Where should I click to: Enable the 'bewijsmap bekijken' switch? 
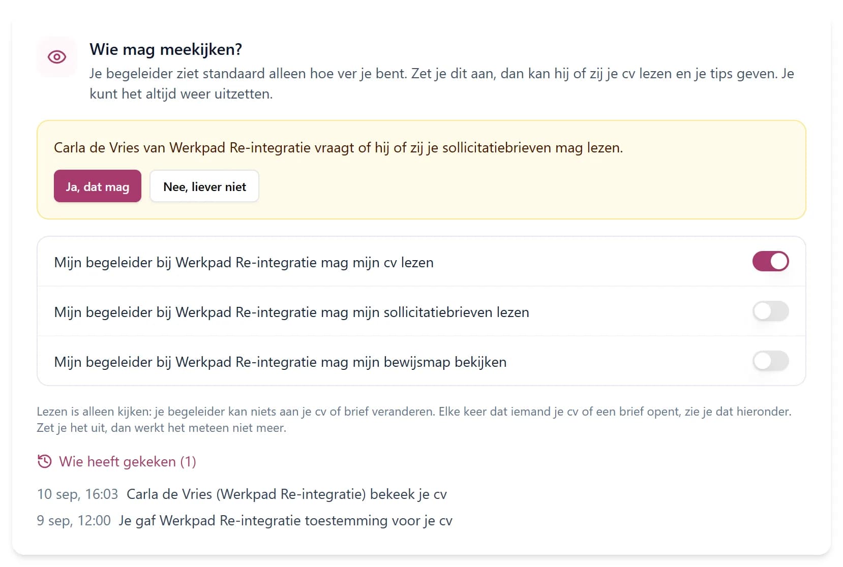pos(770,361)
